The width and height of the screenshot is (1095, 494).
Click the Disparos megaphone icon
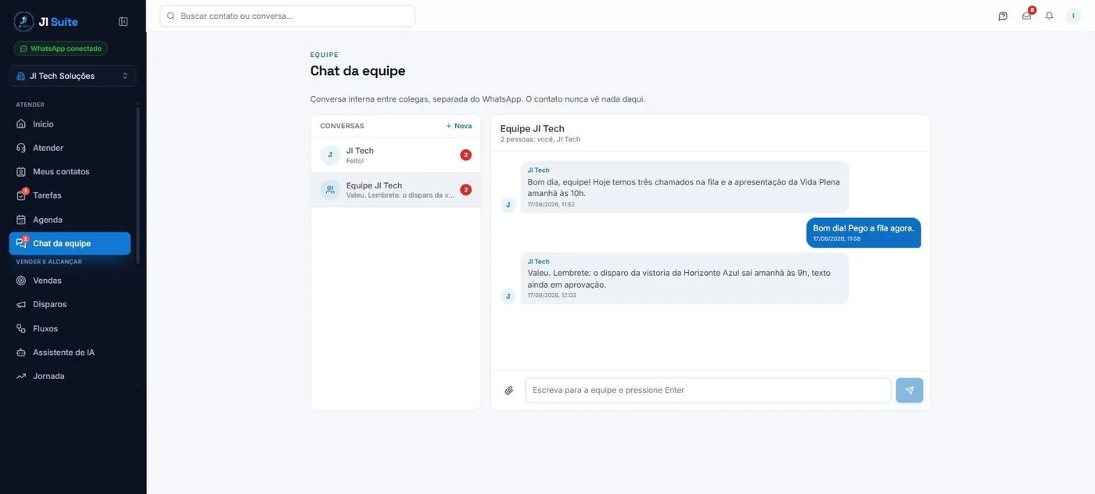click(21, 304)
